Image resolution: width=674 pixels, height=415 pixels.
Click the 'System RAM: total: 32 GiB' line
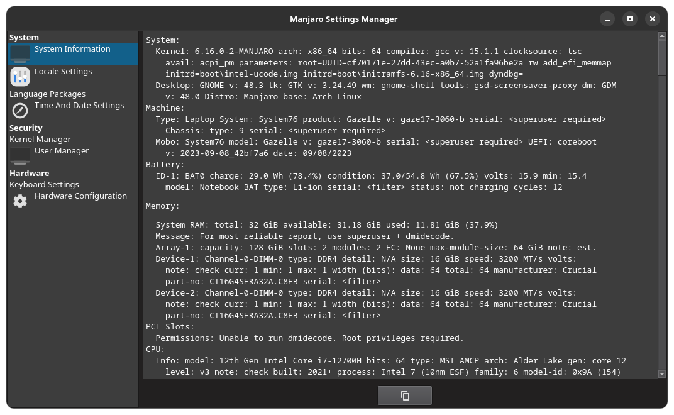(x=327, y=225)
